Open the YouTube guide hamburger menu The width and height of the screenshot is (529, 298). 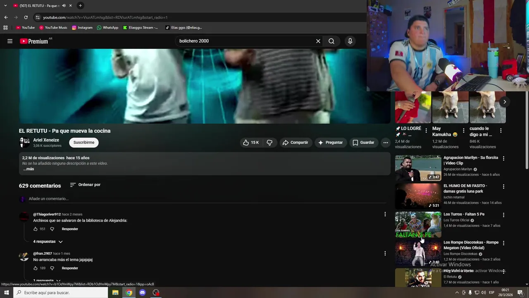point(10,41)
